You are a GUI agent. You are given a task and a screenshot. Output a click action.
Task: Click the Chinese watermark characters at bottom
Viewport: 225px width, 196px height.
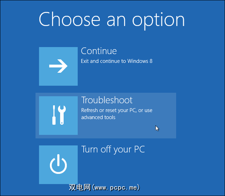click(80, 188)
